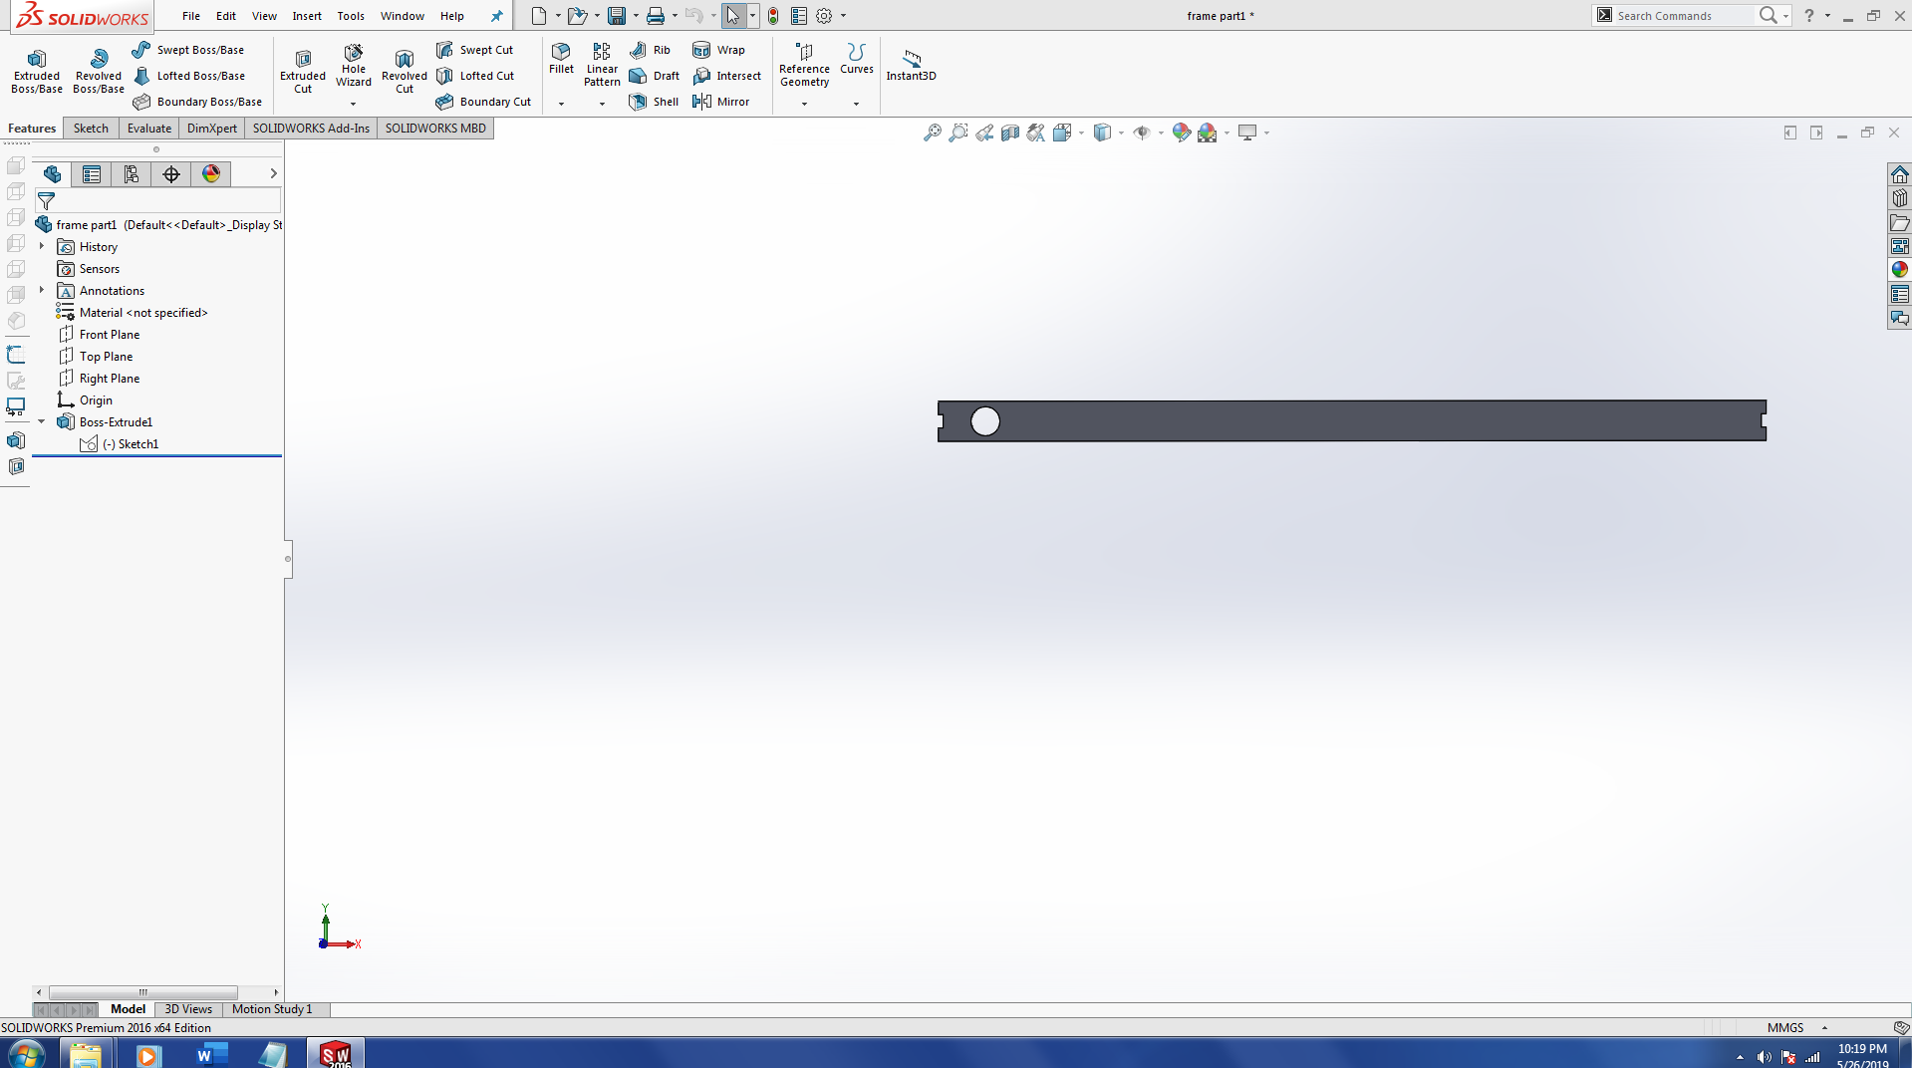The width and height of the screenshot is (1912, 1068).
Task: Add a Rib feature
Action: click(650, 50)
